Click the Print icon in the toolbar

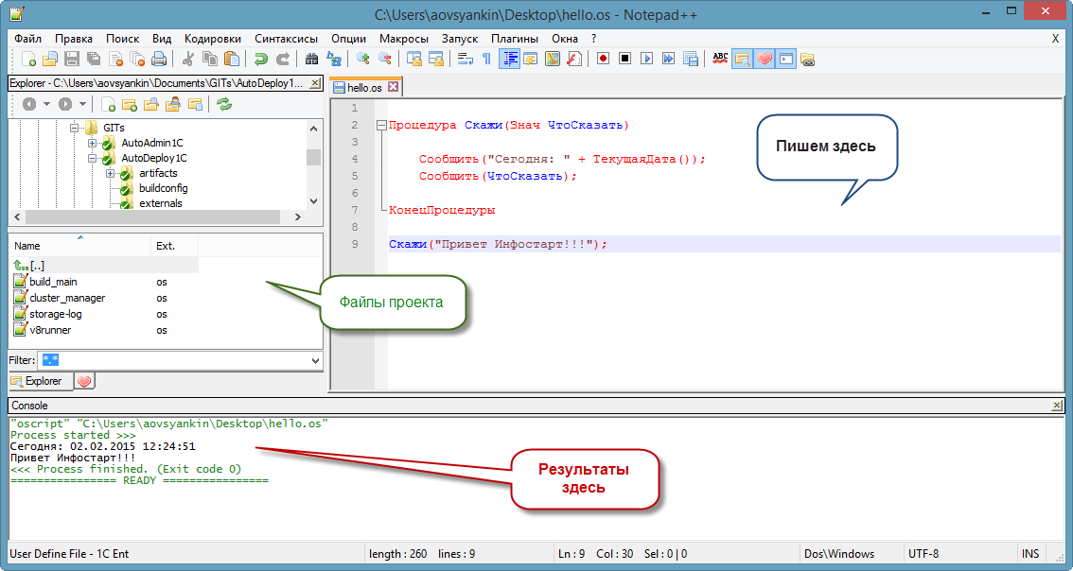(159, 59)
